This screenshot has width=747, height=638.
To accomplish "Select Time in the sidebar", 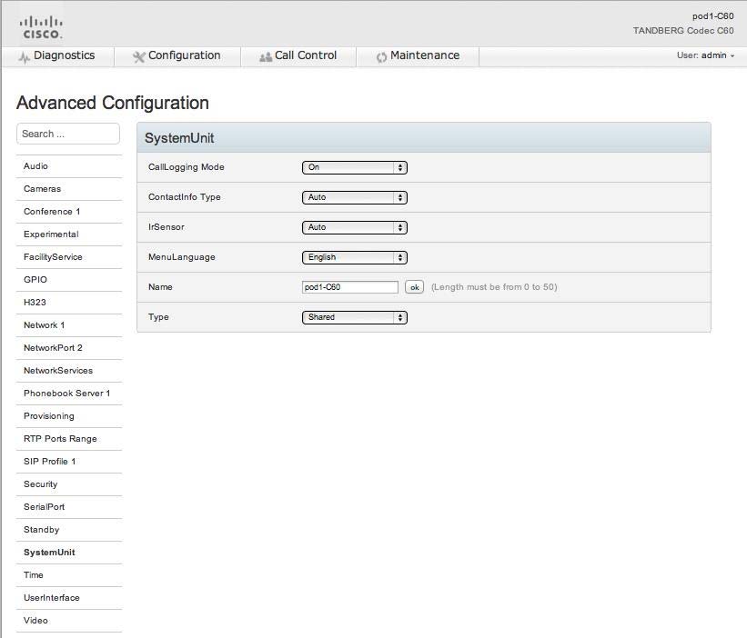I will 69,575.
